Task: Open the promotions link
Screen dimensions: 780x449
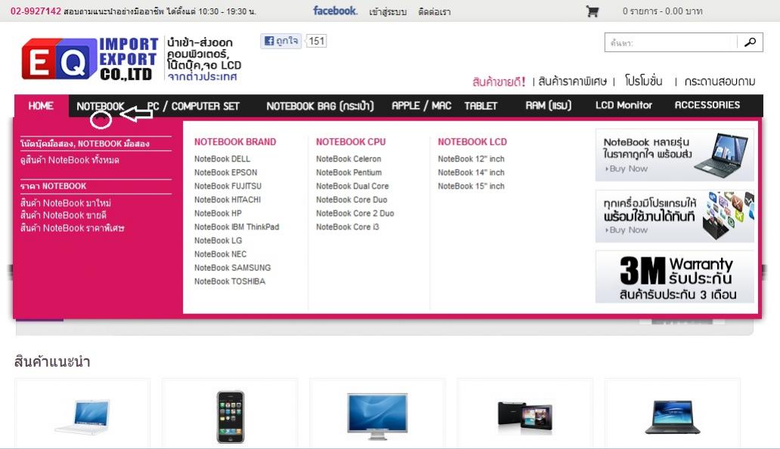Action: click(x=644, y=81)
